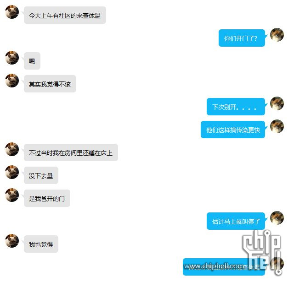Click avatar beside '没下去量' message
The height and width of the screenshot is (282, 288).
(12, 172)
